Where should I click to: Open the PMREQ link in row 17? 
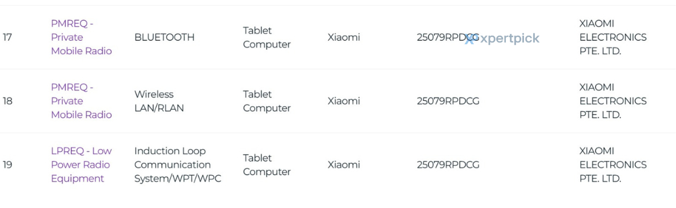(x=82, y=37)
